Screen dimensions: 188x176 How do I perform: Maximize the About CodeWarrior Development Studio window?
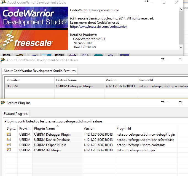[x=164, y=2]
